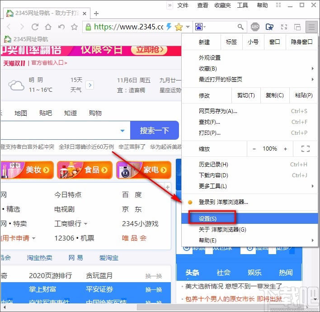This screenshot has height=312, width=320.
Task: Choose new 标签 in menu
Action: (231, 42)
